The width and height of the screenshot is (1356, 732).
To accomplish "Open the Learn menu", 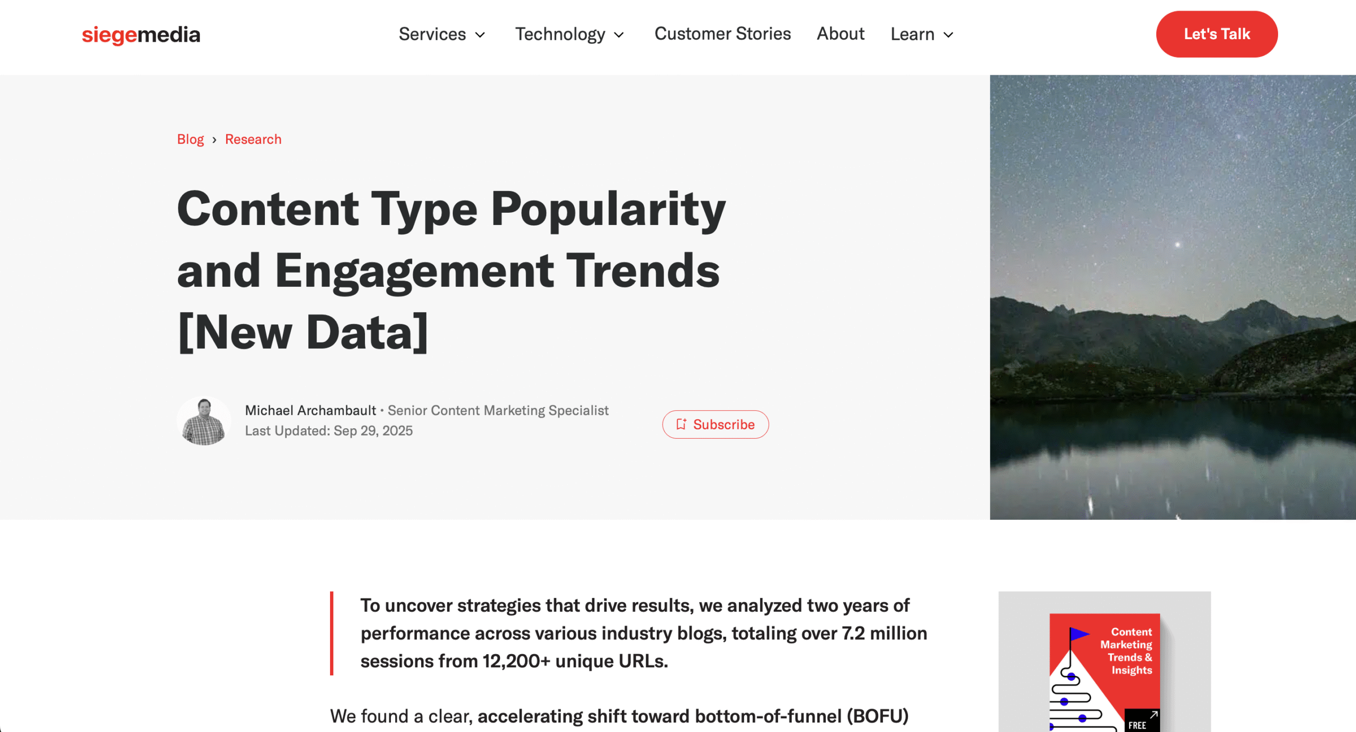I will coord(912,34).
